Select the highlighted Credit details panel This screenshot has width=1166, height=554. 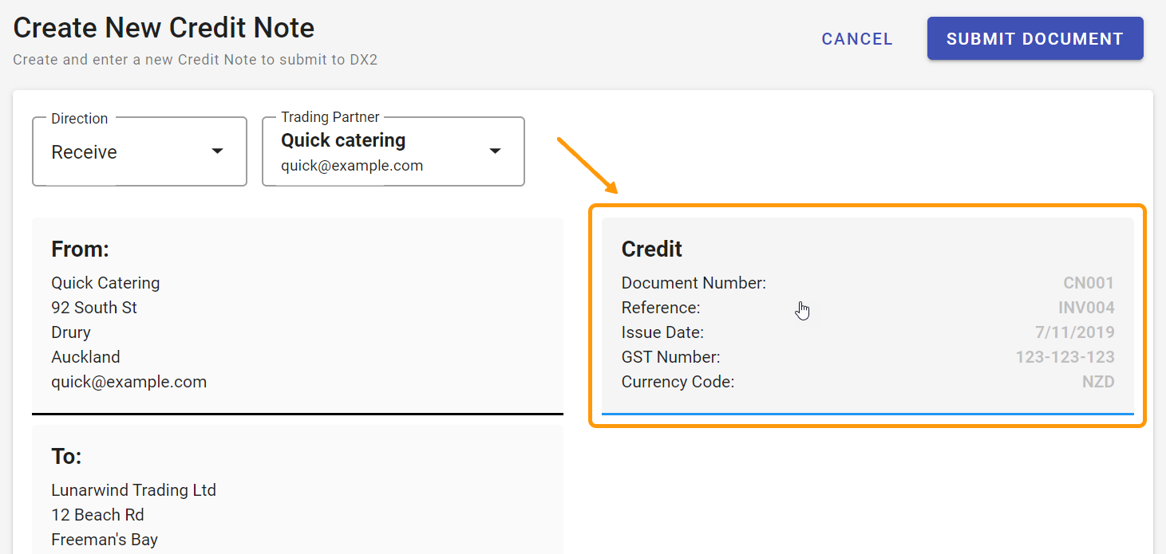[x=867, y=316]
